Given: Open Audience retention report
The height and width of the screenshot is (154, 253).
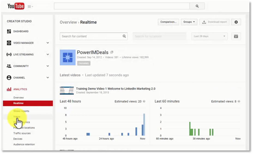Looking at the screenshot, I should pos(24,144).
